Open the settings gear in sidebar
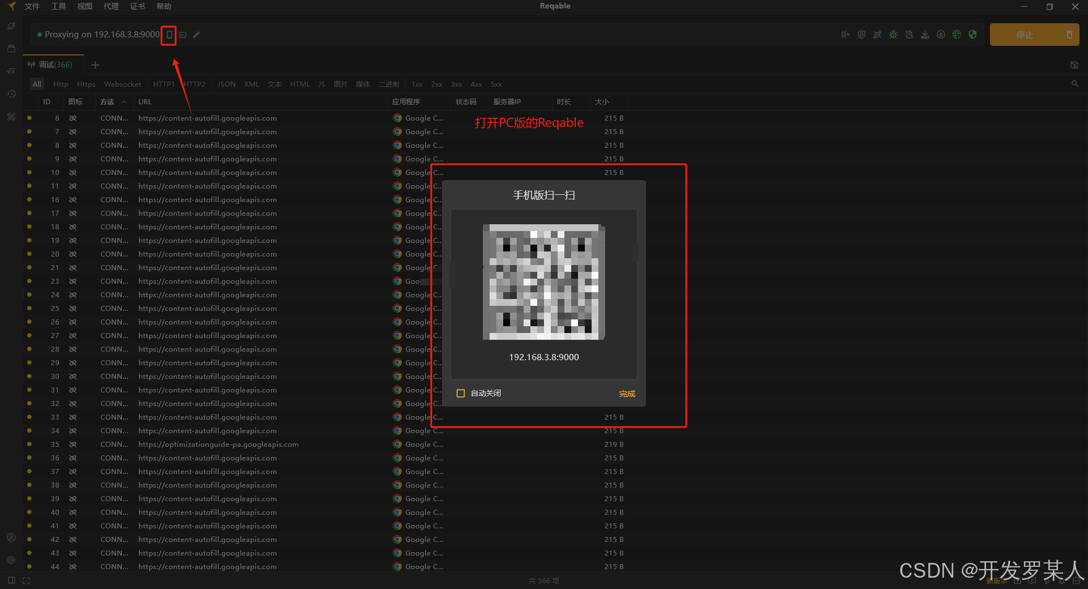Image resolution: width=1088 pixels, height=589 pixels. (11, 560)
